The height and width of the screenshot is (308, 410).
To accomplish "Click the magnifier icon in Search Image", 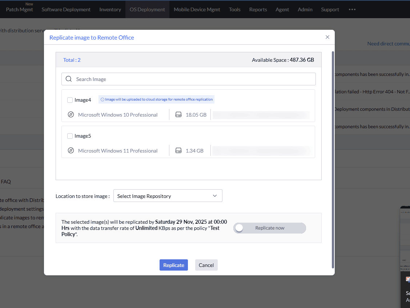I will pos(69,79).
